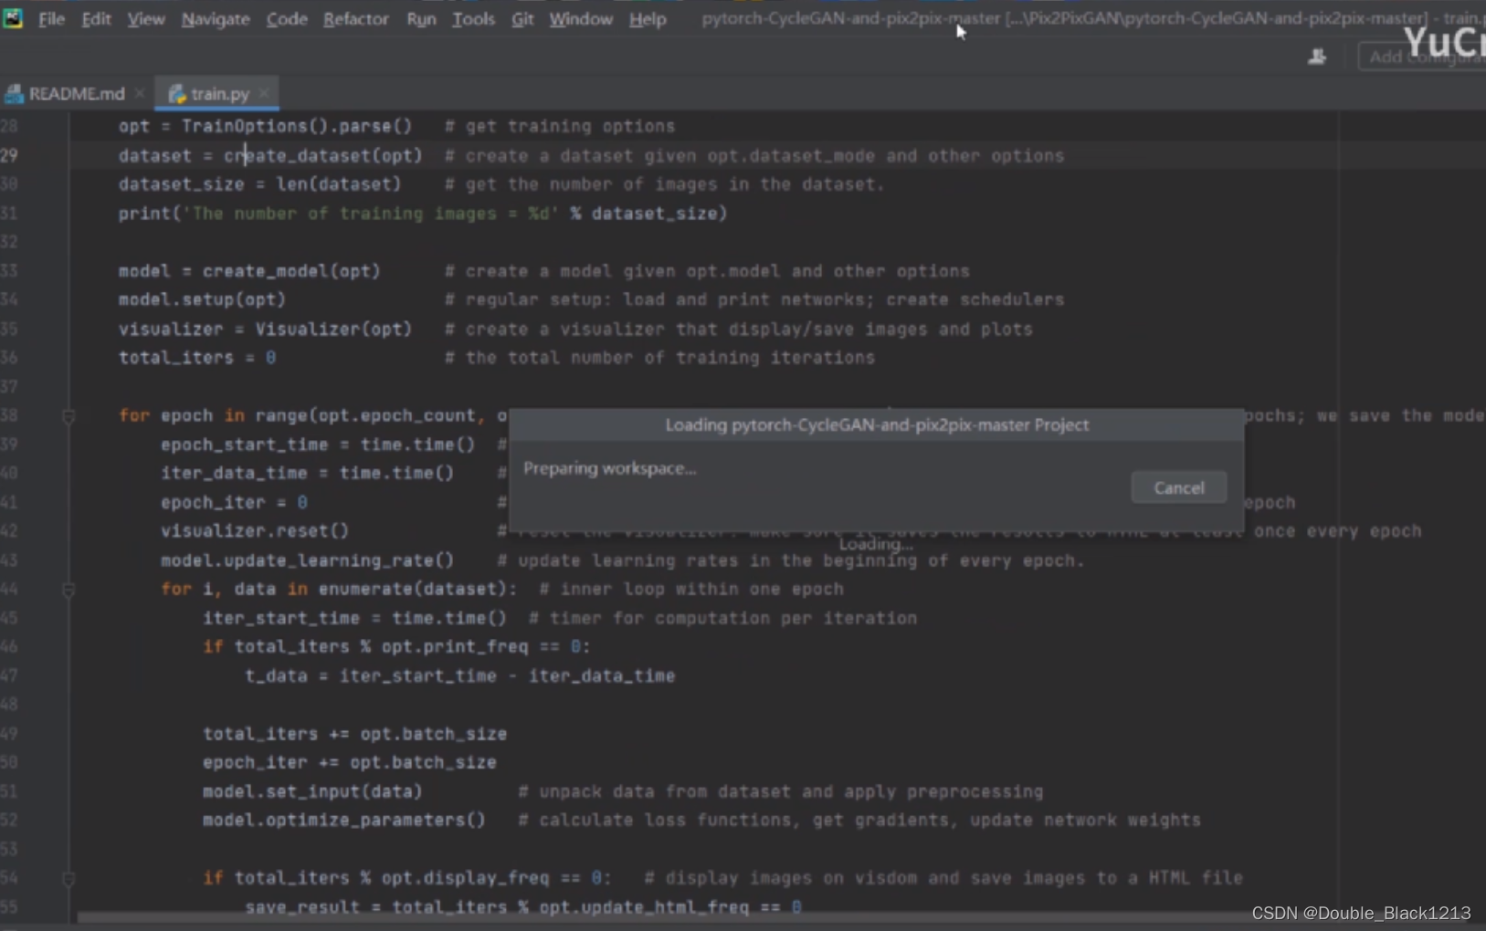The height and width of the screenshot is (931, 1486).
Task: Open the Code menu
Action: pos(286,18)
